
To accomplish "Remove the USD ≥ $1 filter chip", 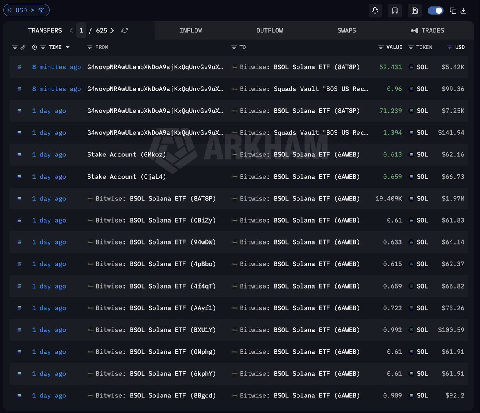I will [10, 10].
